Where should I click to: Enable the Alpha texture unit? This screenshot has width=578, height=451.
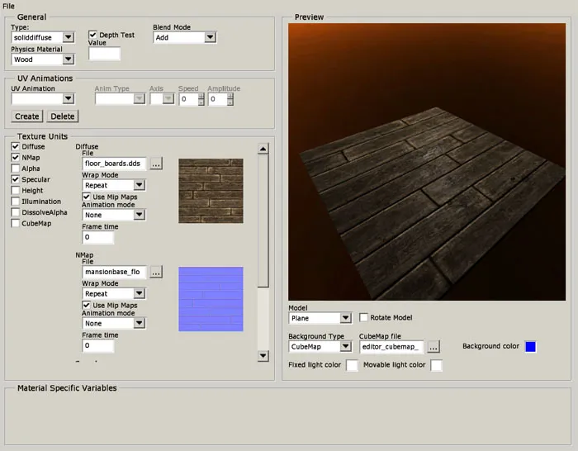16,169
